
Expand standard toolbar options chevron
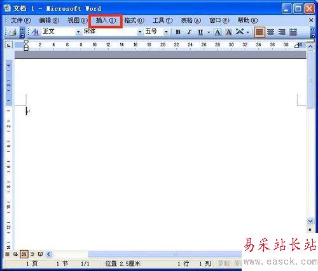point(22,32)
